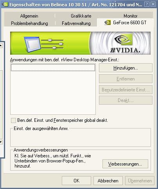Click the Verbesserungen... button
The image size is (158, 189).
[x=125, y=164]
